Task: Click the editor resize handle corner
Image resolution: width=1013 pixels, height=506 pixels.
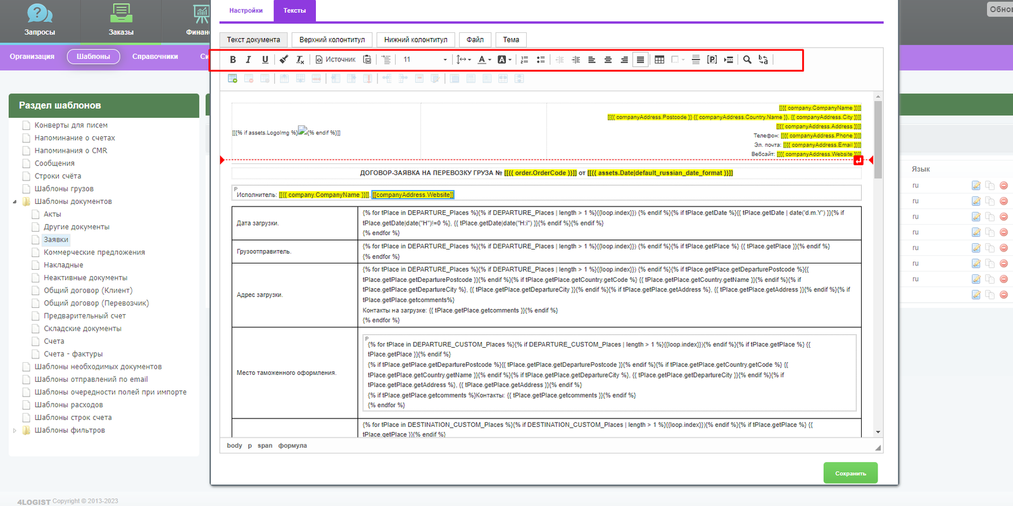Action: click(x=878, y=447)
